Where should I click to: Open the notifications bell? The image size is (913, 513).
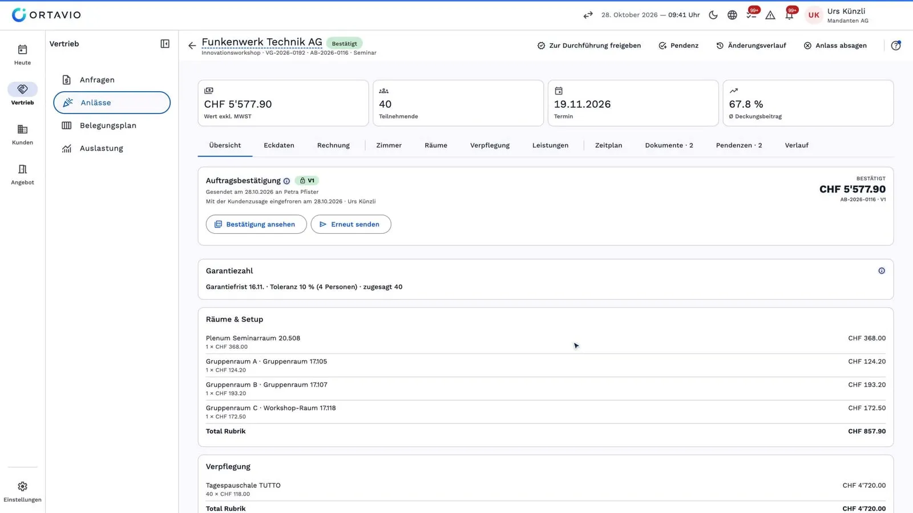pos(790,15)
